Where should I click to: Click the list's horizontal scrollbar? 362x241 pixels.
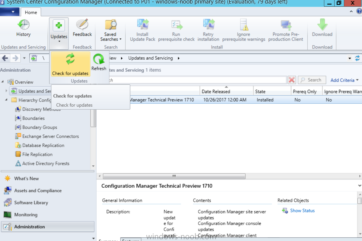point(174,176)
